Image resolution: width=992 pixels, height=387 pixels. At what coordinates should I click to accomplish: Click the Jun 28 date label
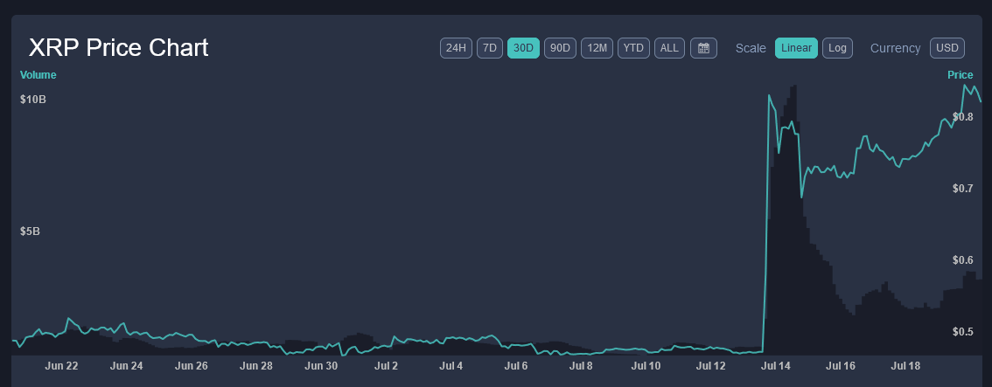[x=256, y=365]
